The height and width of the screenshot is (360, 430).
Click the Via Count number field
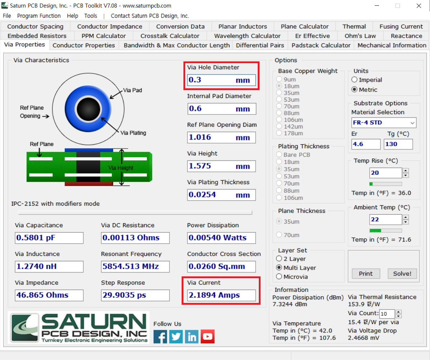coord(387,314)
